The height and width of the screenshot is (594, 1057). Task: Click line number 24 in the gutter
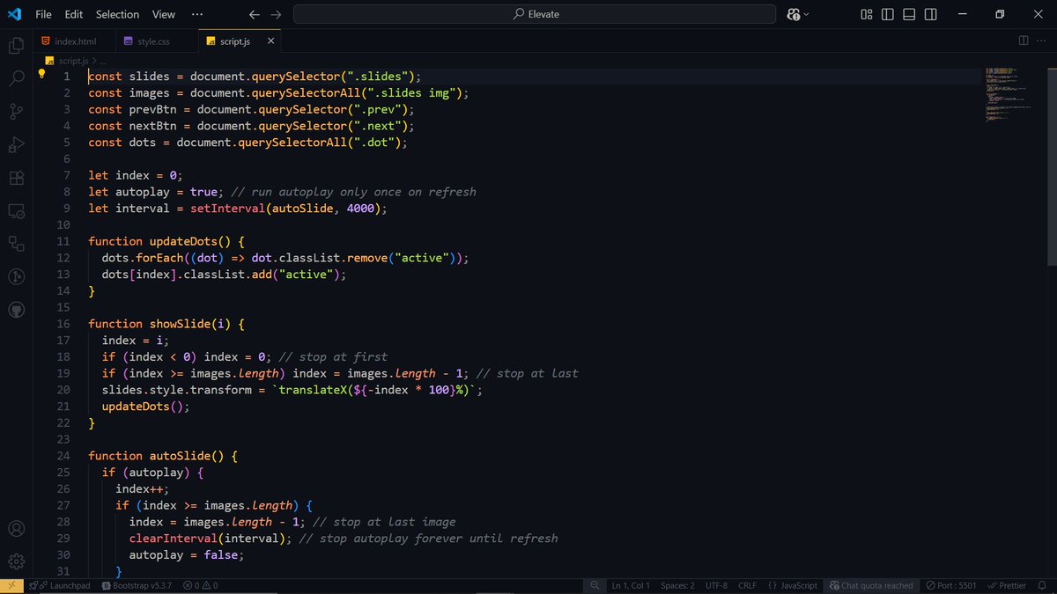pos(63,456)
